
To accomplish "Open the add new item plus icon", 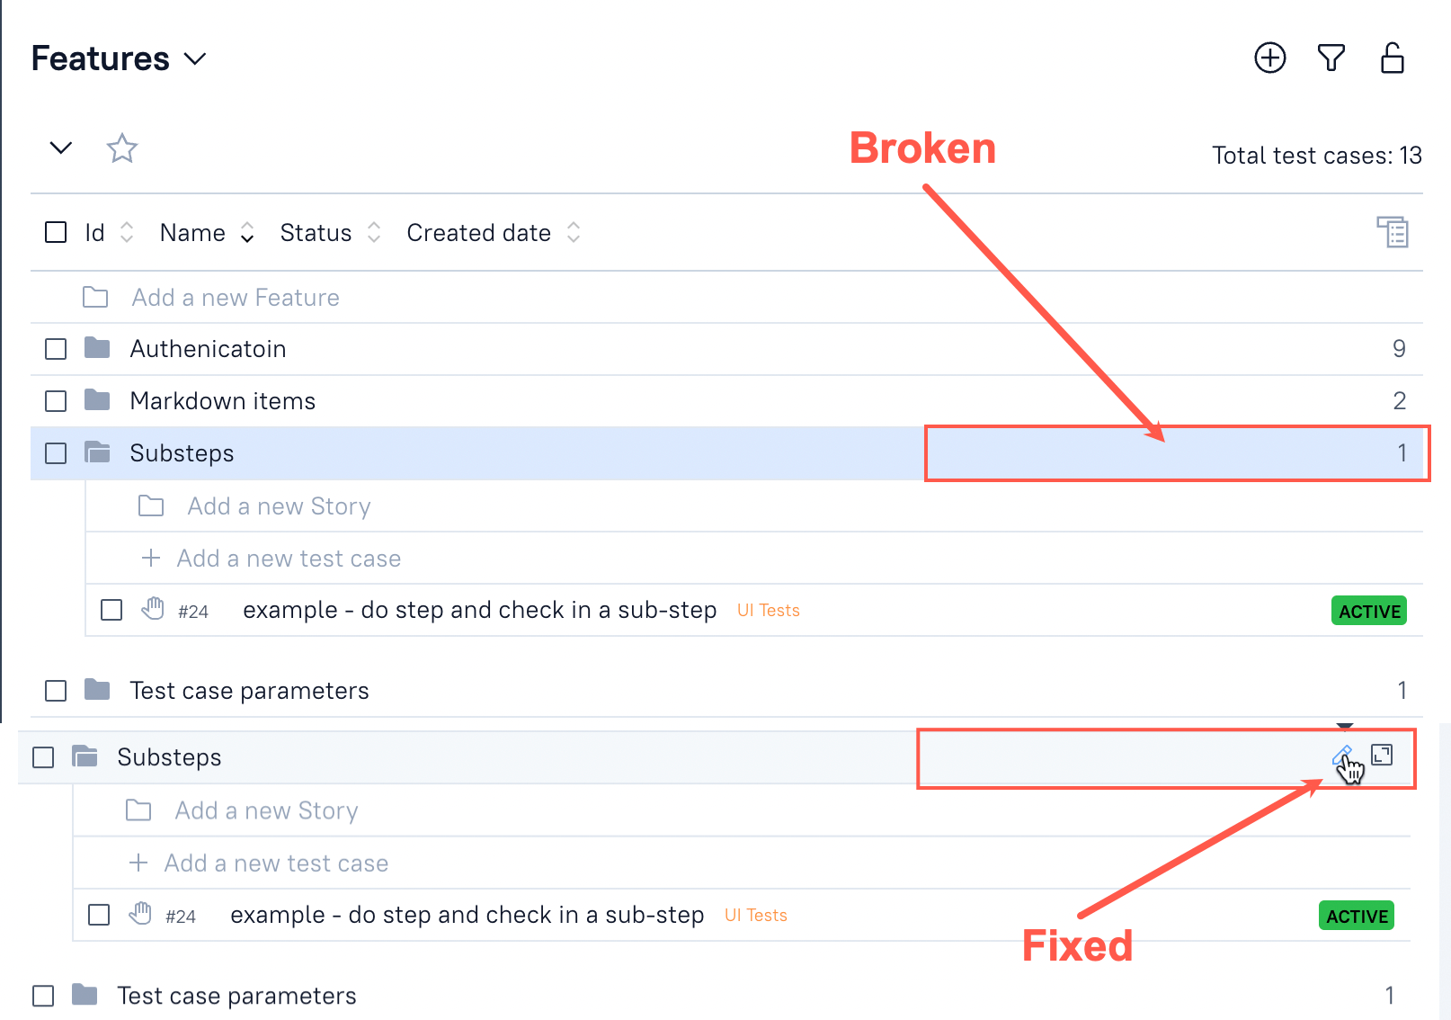I will [x=1269, y=58].
